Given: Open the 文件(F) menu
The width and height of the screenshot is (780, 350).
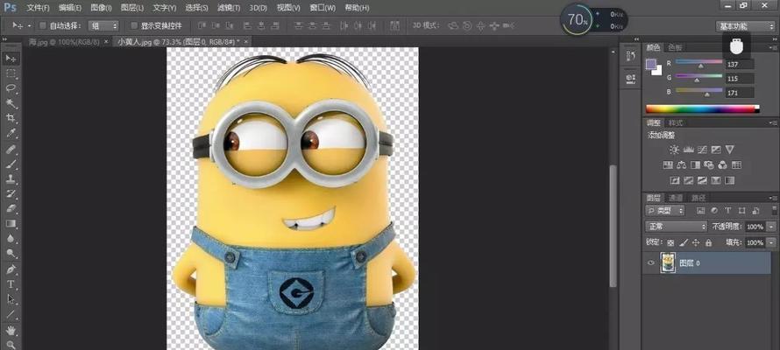Looking at the screenshot, I should click(38, 8).
